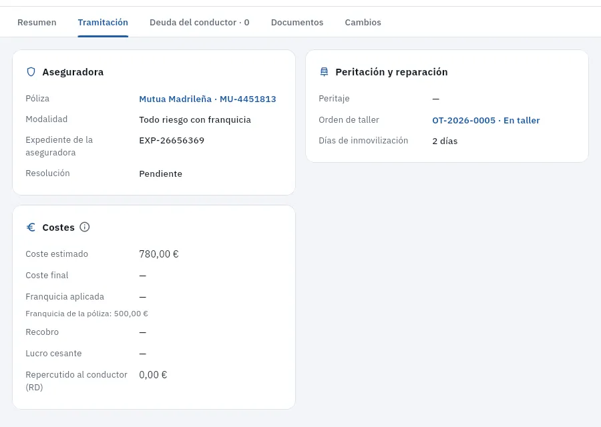Viewport: 601px width, 427px height.
Task: Open policy link Mutua Madrileña · MU-4451813
Action: click(208, 99)
